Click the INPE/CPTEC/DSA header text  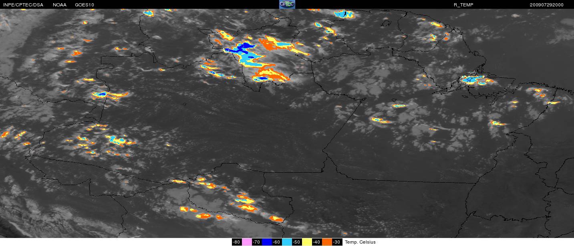pos(23,5)
